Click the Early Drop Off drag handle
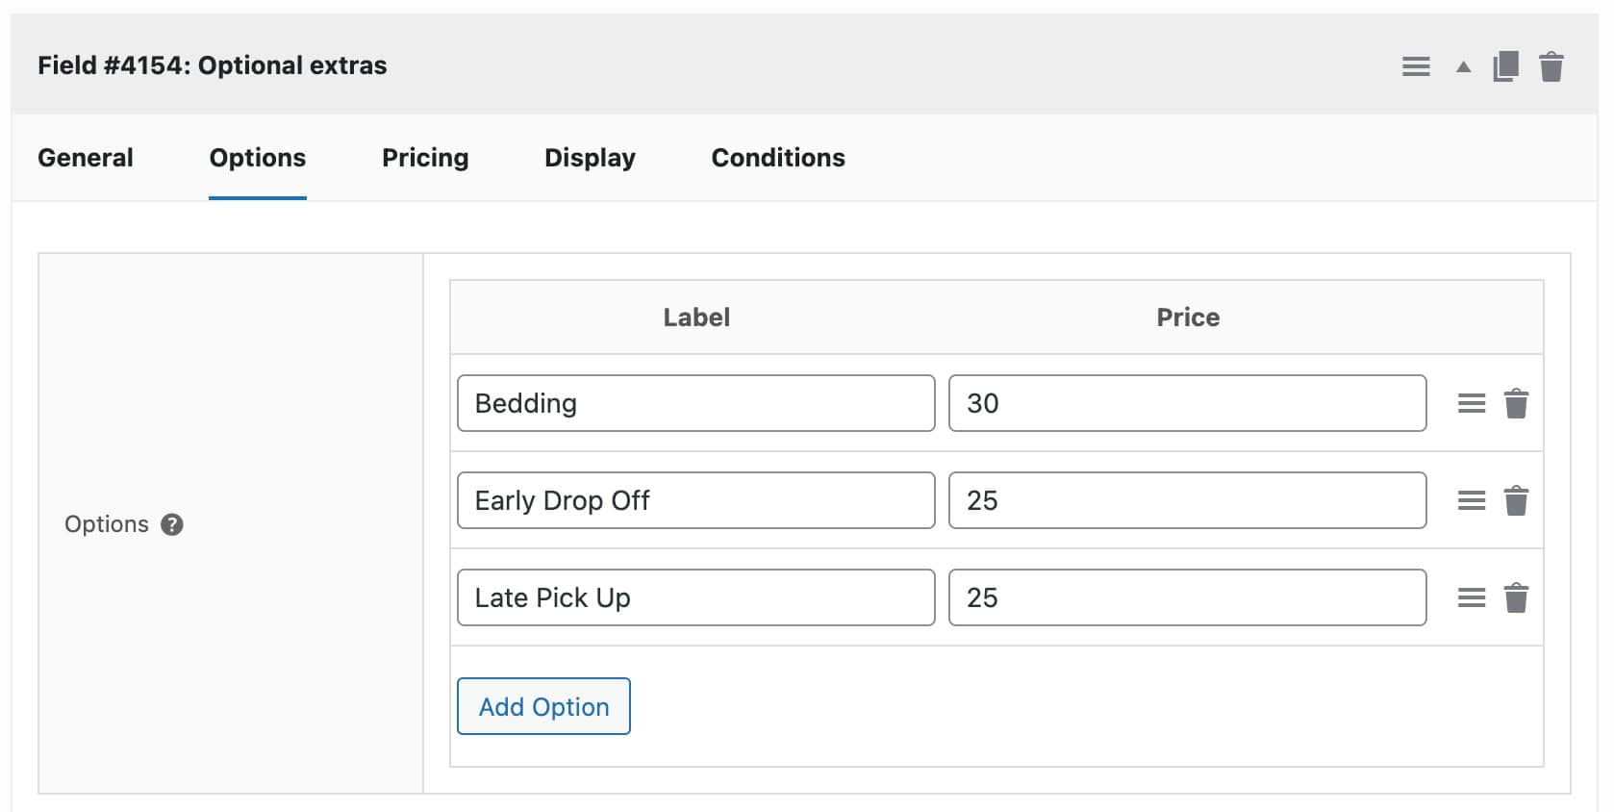 point(1471,500)
